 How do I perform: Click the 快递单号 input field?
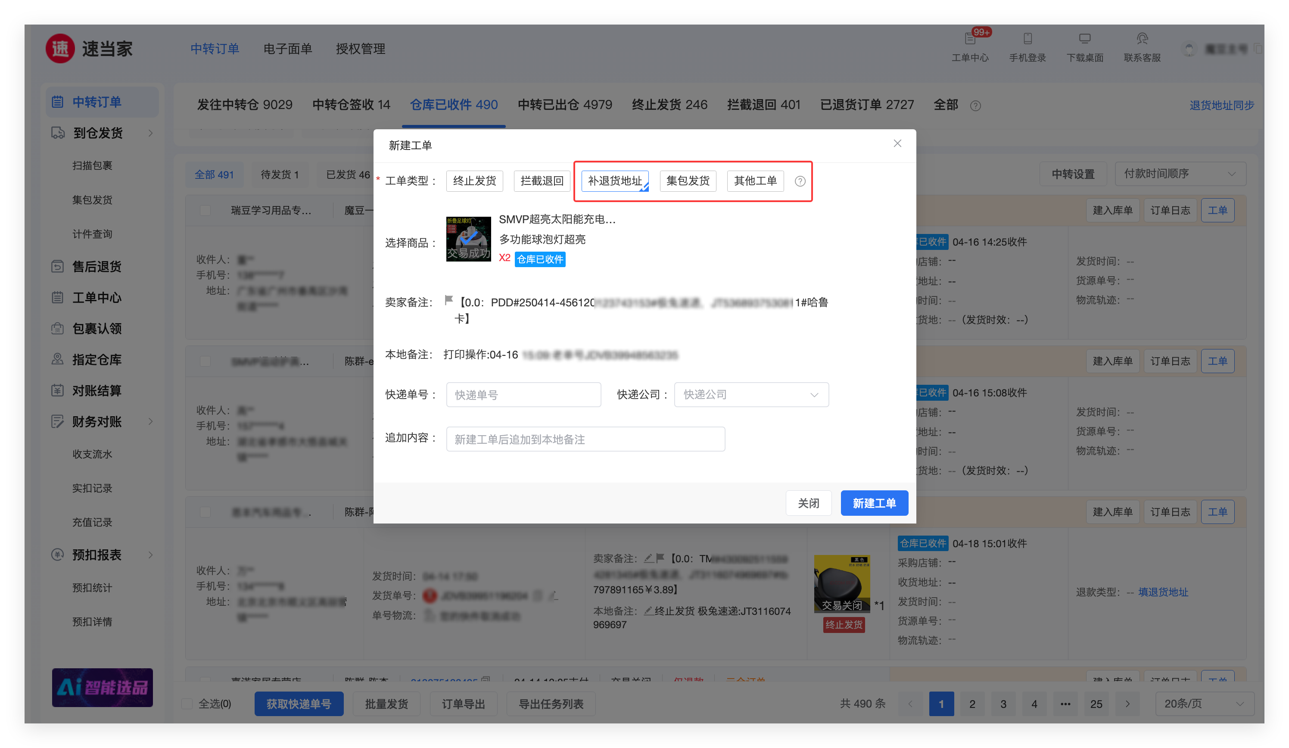coord(523,394)
